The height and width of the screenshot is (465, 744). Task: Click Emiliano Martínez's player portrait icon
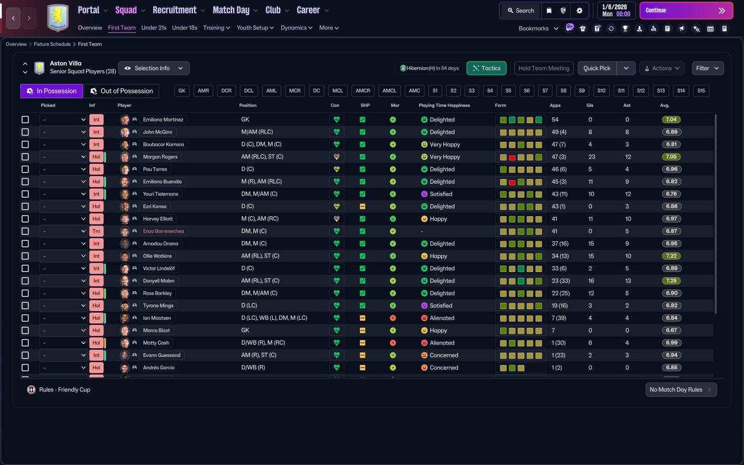124,120
